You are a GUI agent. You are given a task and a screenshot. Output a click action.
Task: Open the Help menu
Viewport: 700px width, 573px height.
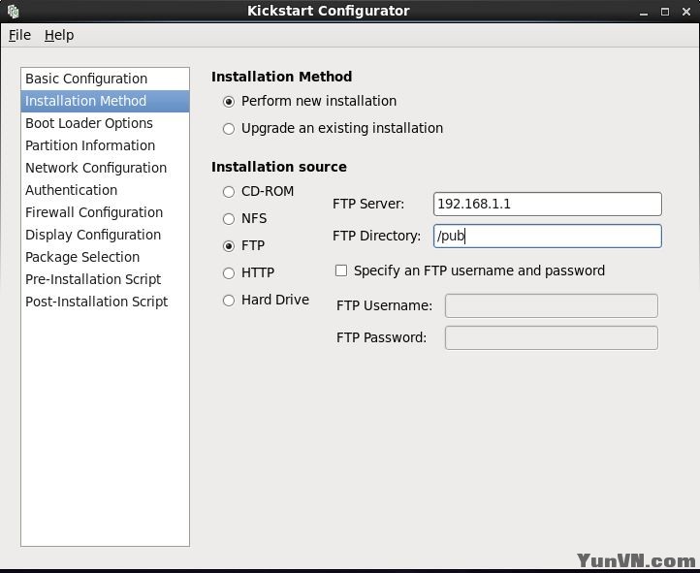(x=59, y=35)
